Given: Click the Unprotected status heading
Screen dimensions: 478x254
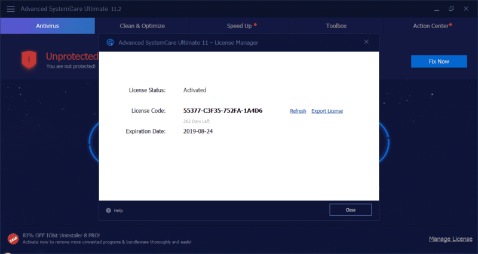Looking at the screenshot, I should click(72, 56).
